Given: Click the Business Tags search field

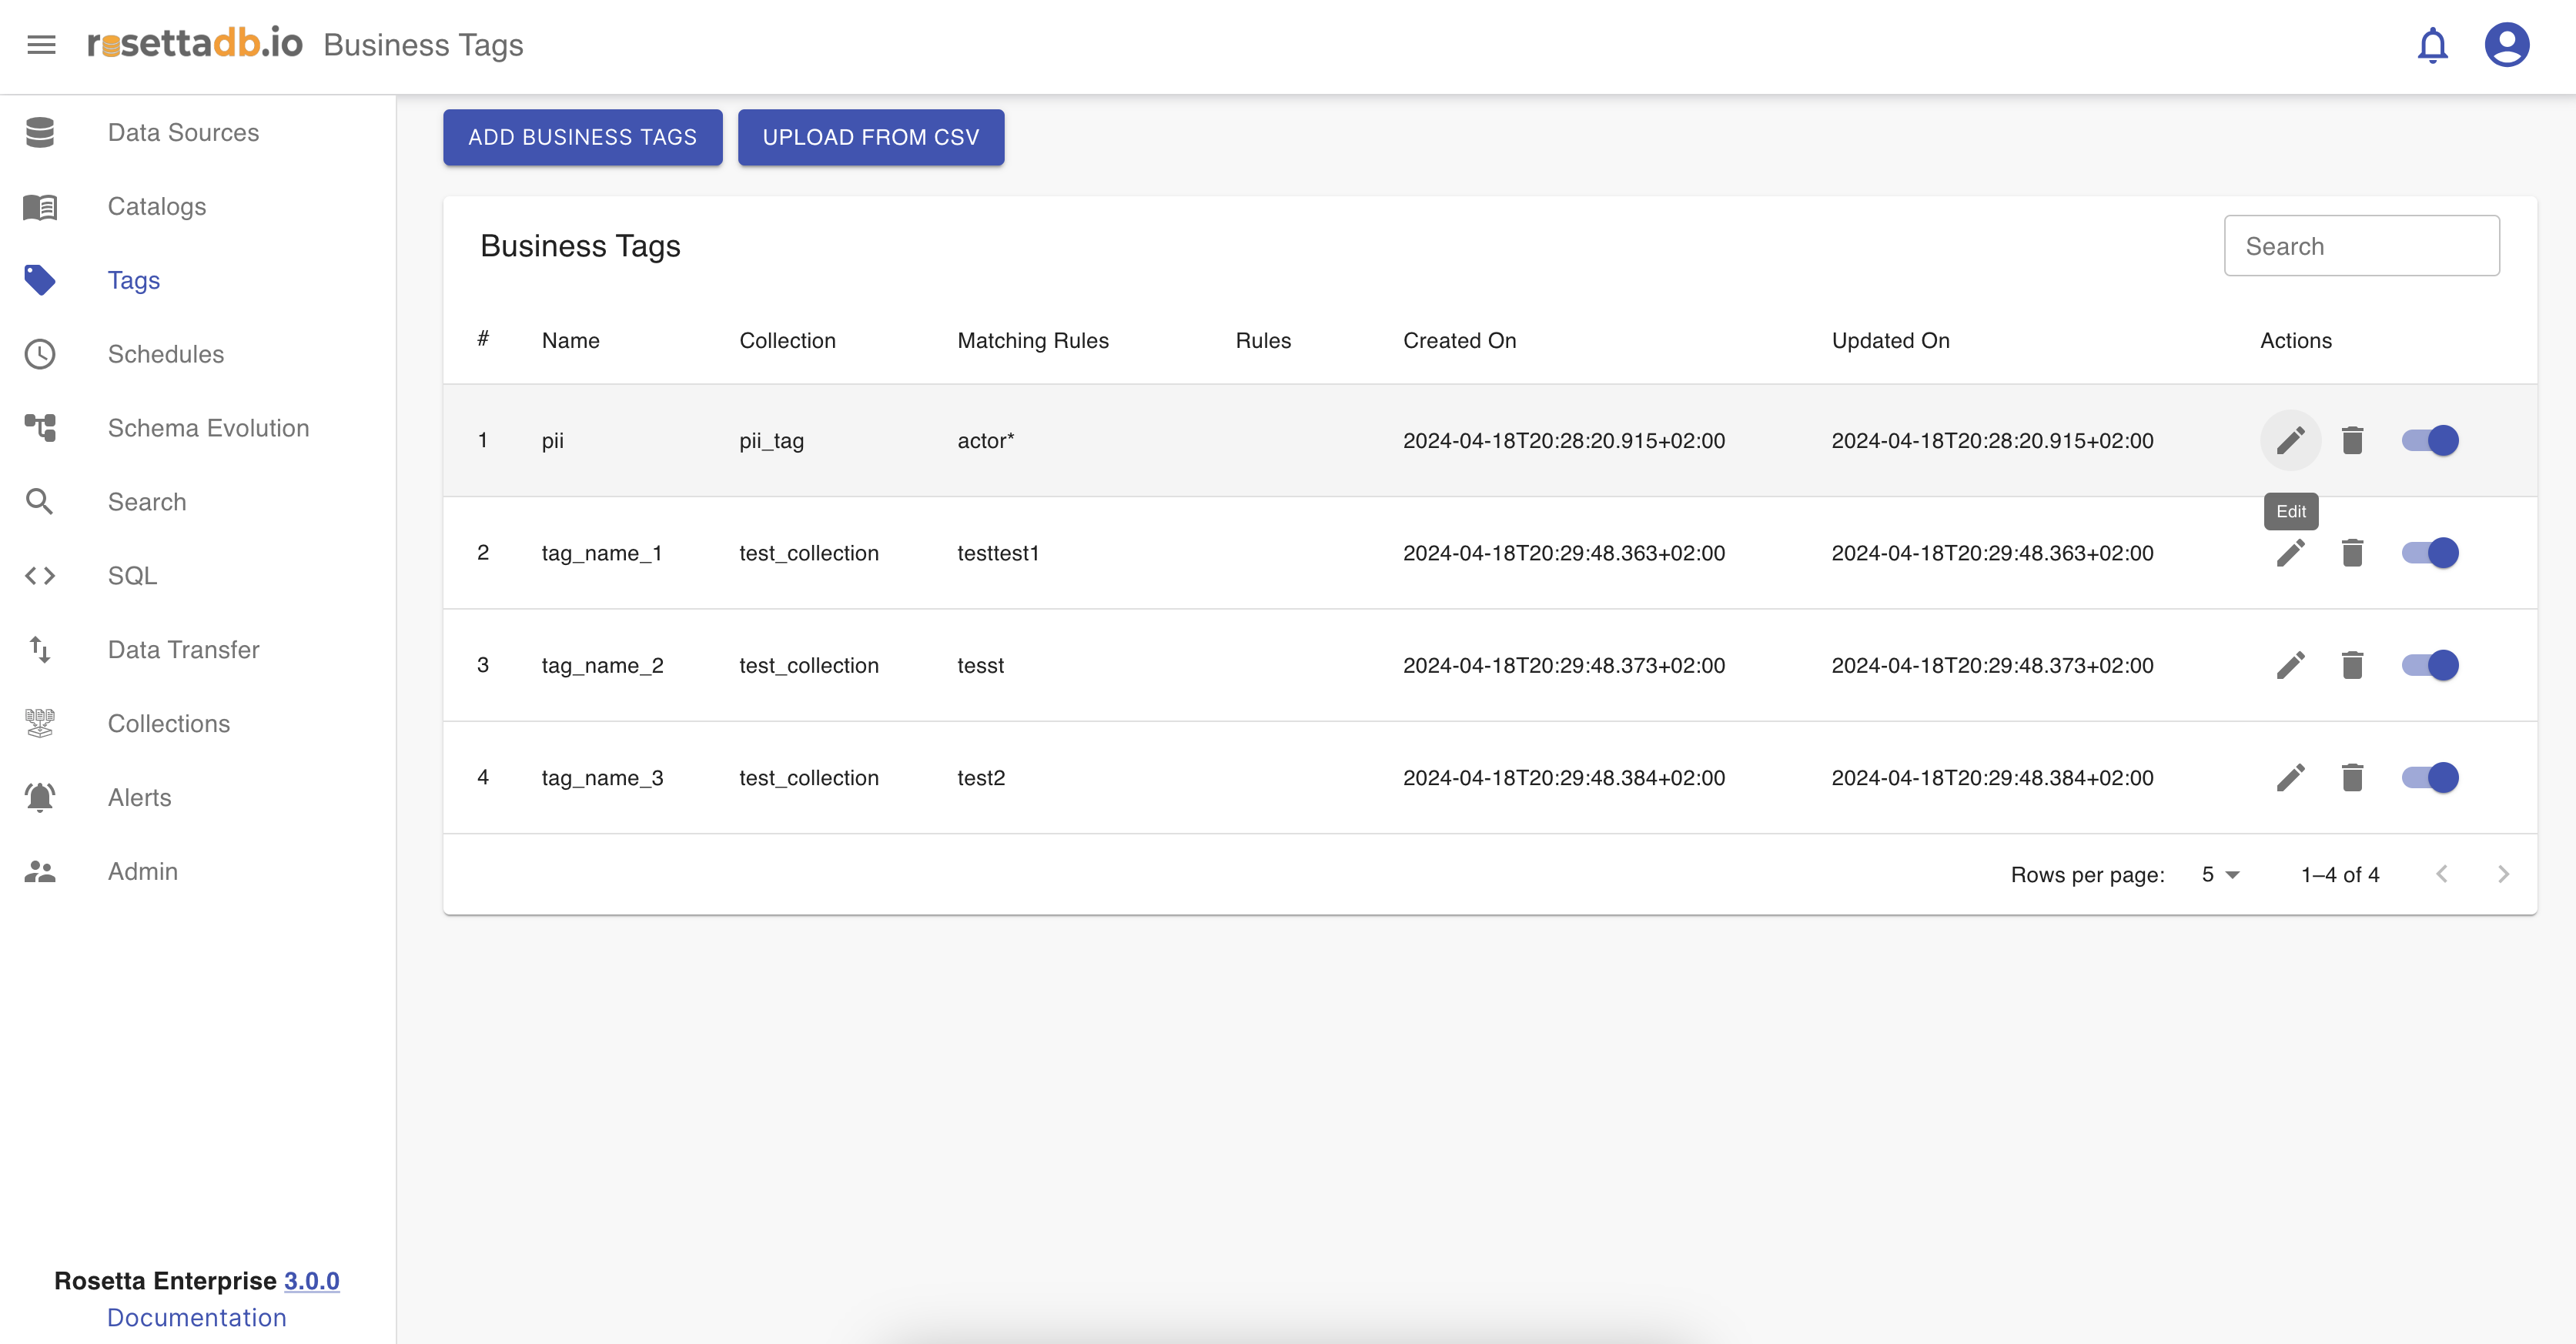Looking at the screenshot, I should (2361, 246).
